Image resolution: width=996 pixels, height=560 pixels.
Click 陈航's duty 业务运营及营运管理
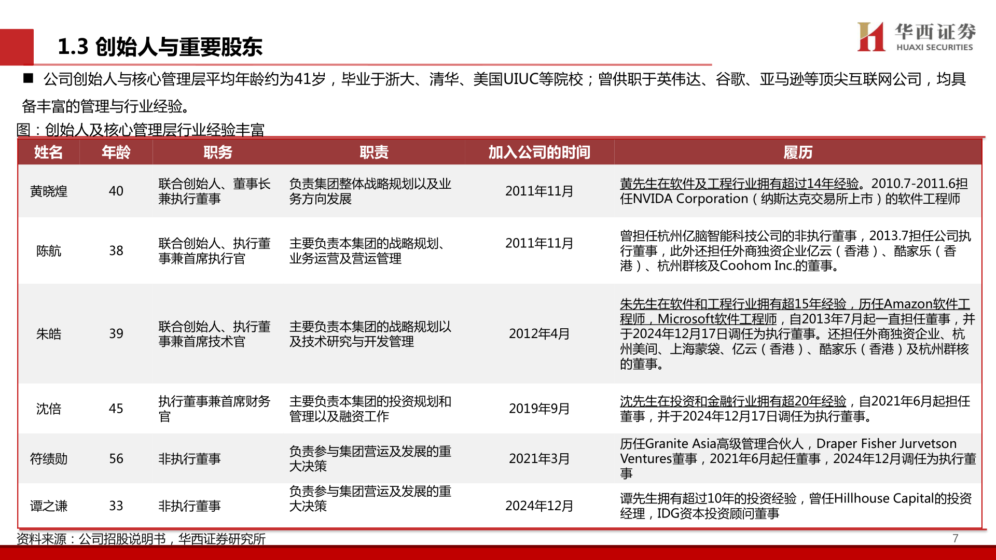click(x=345, y=258)
